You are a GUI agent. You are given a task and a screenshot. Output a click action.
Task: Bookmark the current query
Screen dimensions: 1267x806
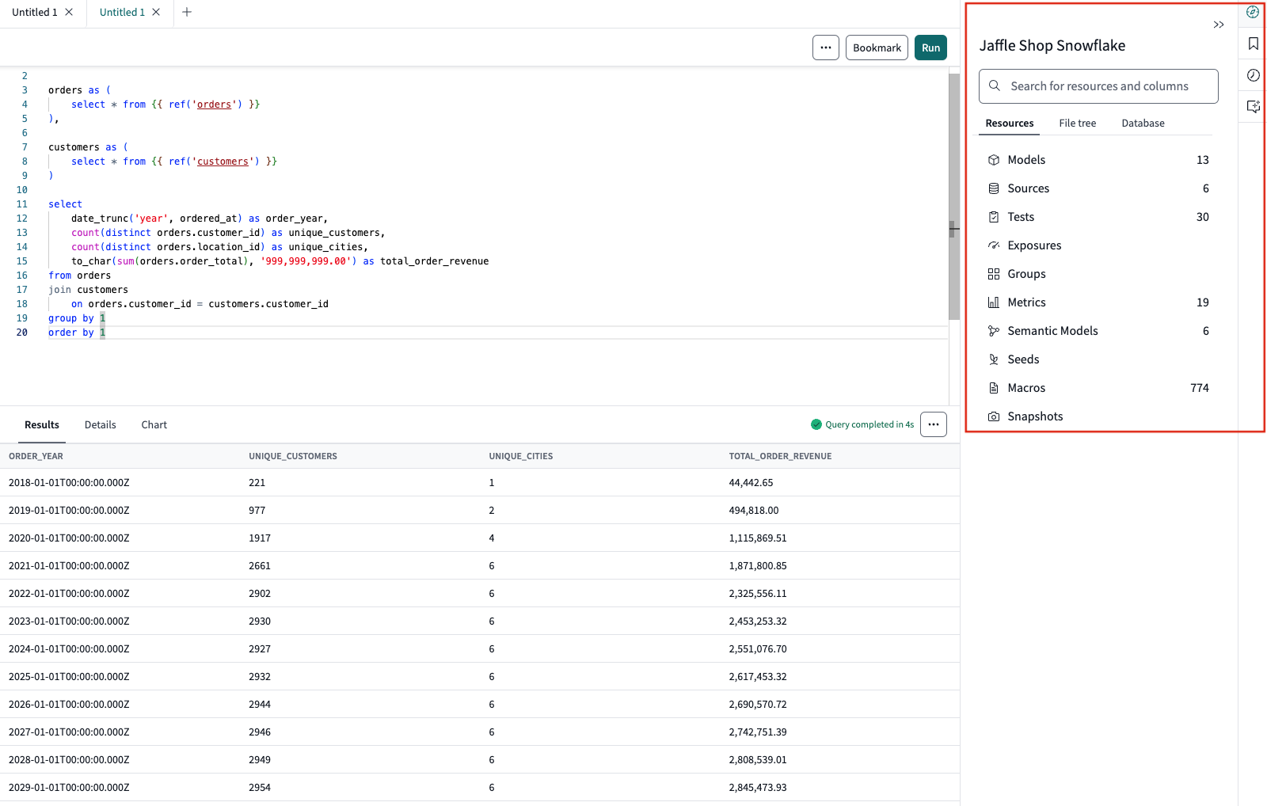pyautogui.click(x=877, y=48)
